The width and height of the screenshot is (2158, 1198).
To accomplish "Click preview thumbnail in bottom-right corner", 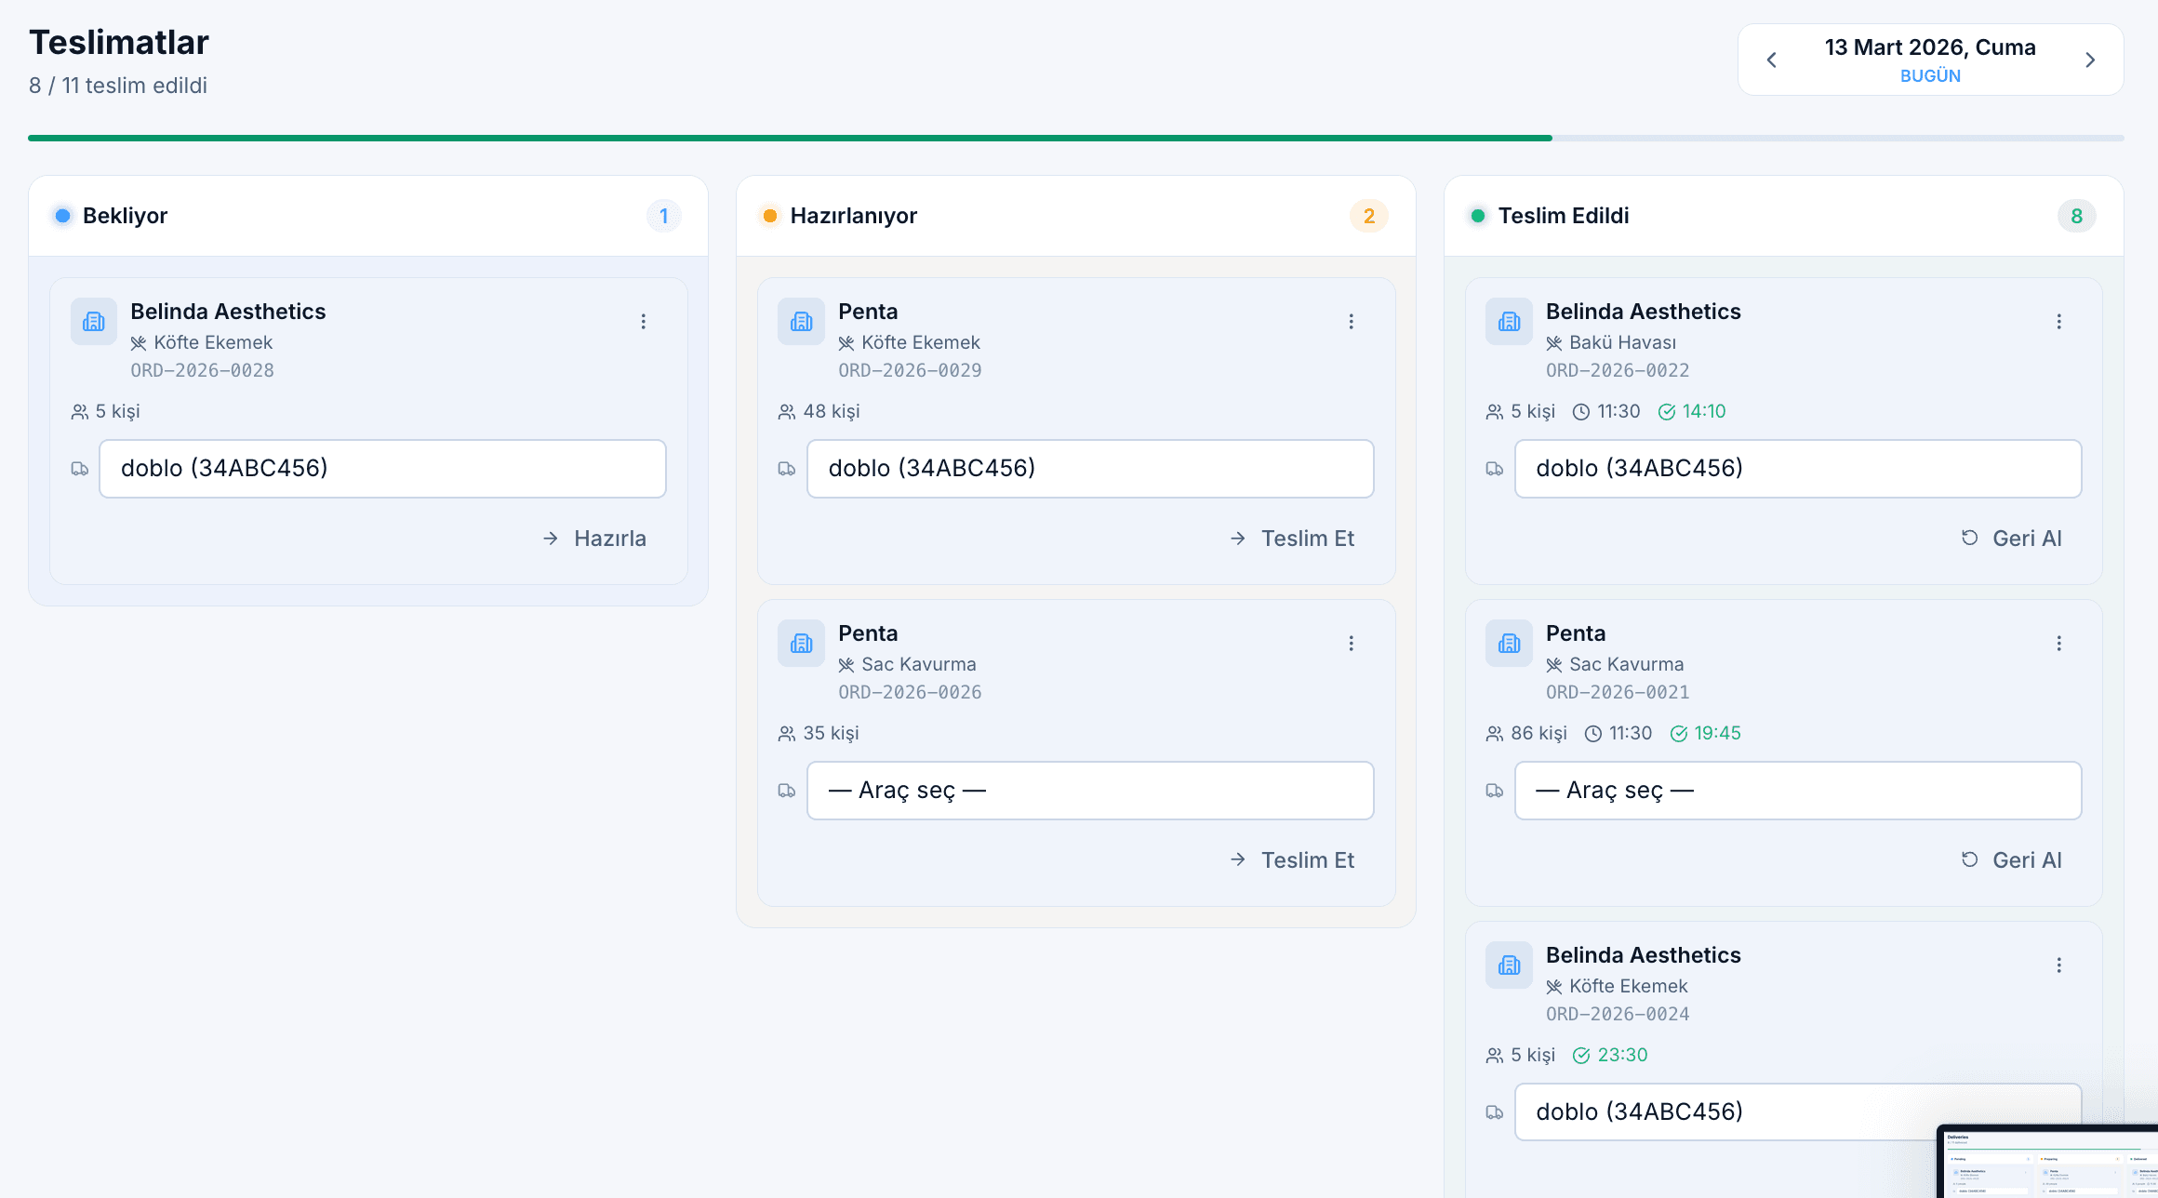I will point(2046,1163).
